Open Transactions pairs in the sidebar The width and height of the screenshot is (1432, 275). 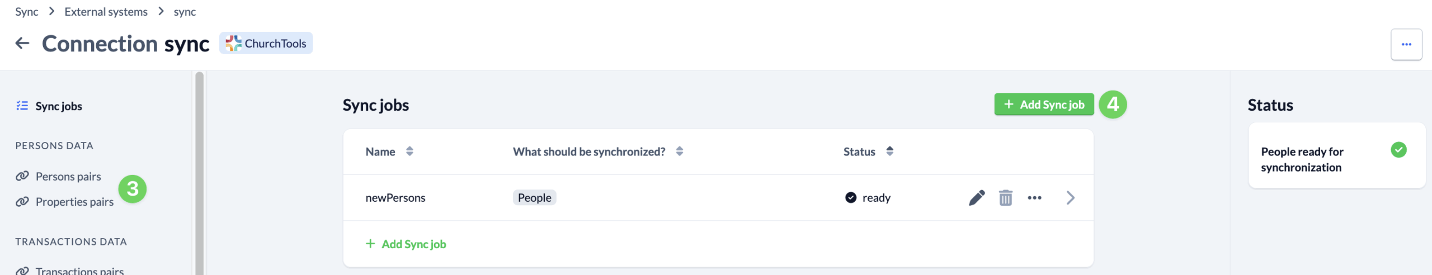pos(79,271)
